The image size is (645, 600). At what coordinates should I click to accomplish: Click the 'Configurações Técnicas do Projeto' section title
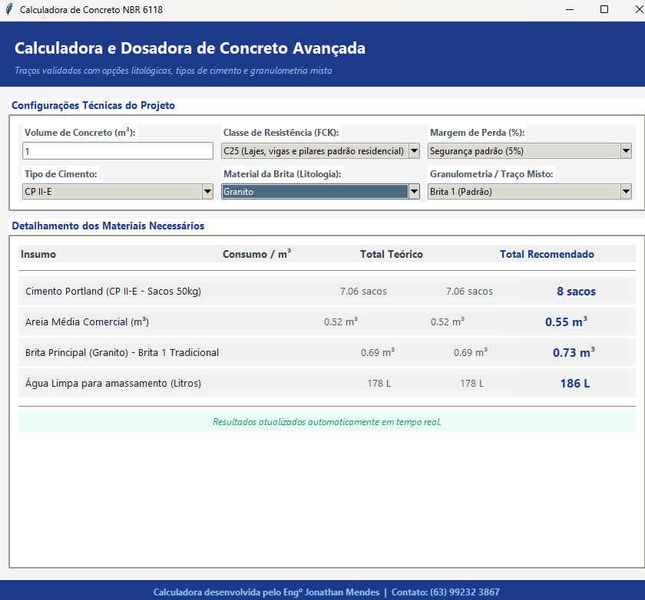(94, 106)
